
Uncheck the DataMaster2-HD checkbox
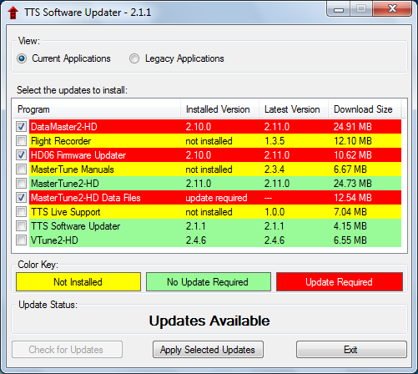[x=21, y=127]
